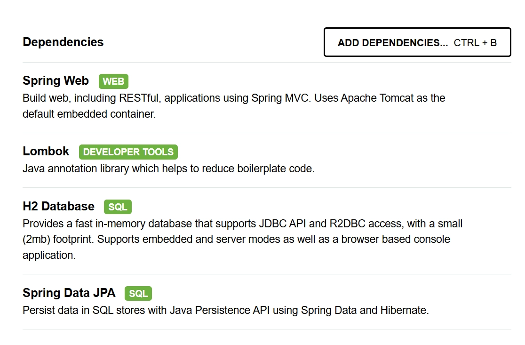This screenshot has width=525, height=345.
Task: Click the Lombok description about boilerplate code
Action: [x=168, y=168]
